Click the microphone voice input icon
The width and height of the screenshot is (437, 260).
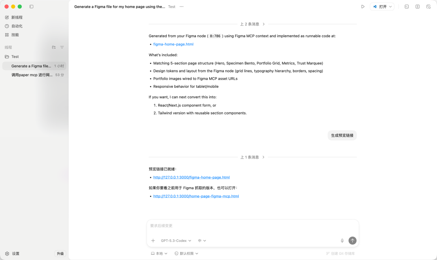point(342,241)
